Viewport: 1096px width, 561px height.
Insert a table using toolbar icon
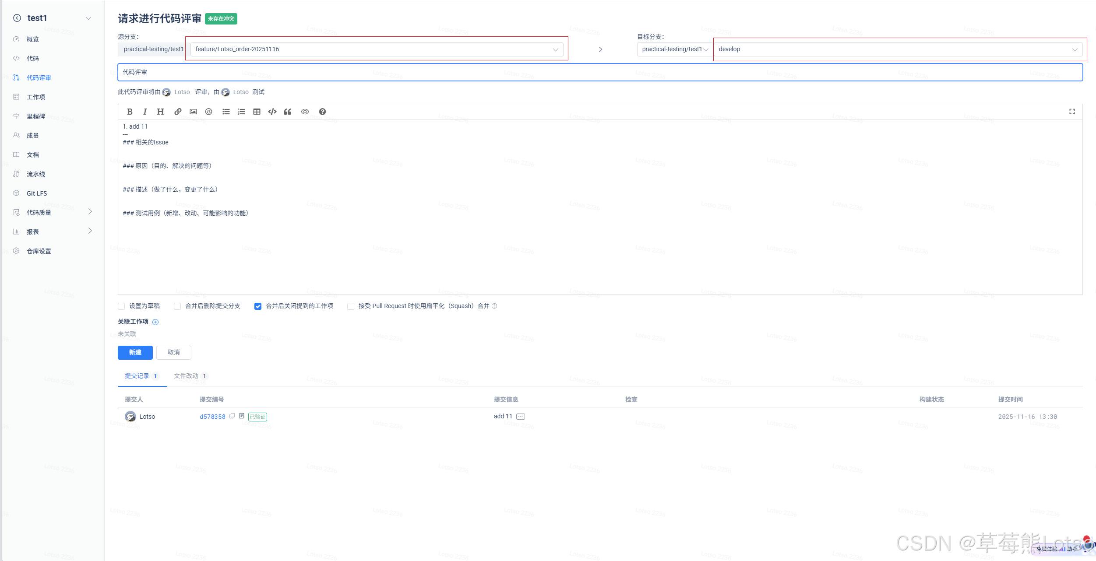click(257, 112)
